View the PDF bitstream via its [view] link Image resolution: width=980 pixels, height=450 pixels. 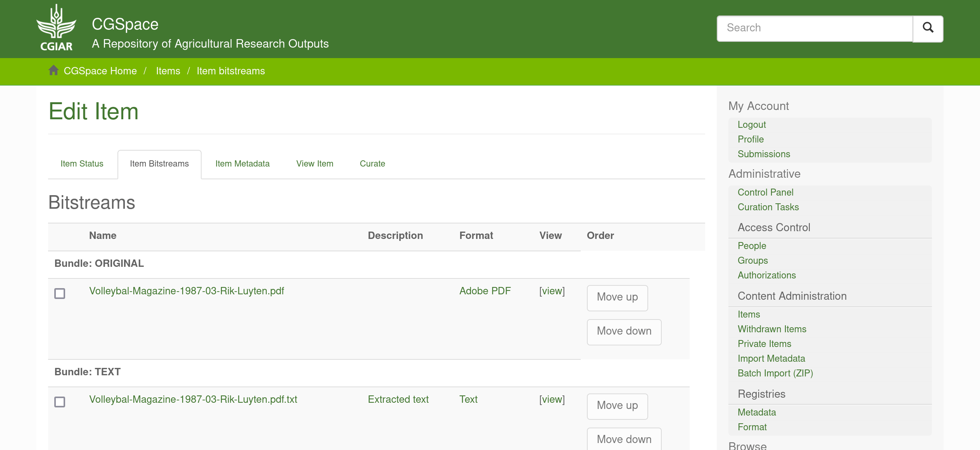tap(552, 291)
